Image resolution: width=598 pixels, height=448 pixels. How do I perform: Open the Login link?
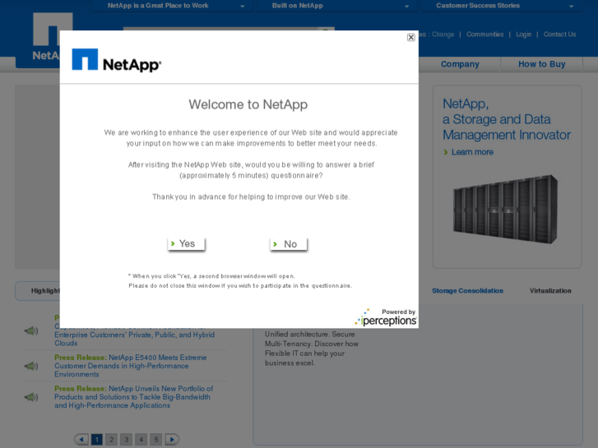coord(523,35)
